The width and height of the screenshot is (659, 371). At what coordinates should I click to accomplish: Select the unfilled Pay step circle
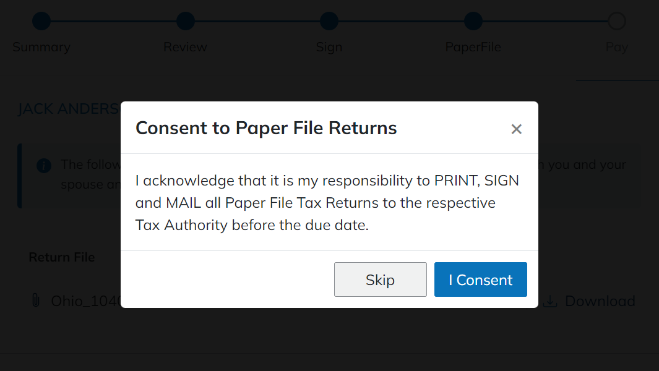[616, 20]
